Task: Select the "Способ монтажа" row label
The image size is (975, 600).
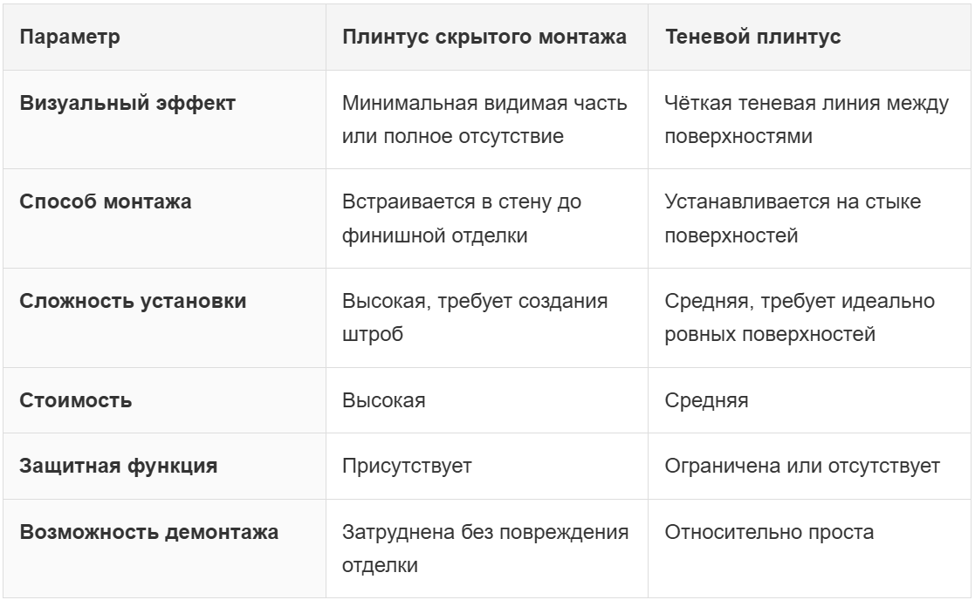Action: (106, 202)
